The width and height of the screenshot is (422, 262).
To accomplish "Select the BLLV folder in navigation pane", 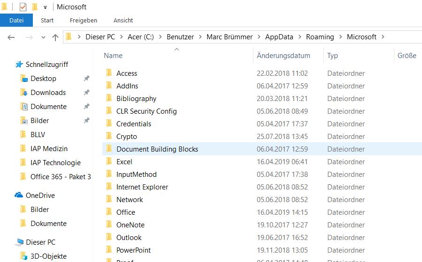I will [38, 135].
